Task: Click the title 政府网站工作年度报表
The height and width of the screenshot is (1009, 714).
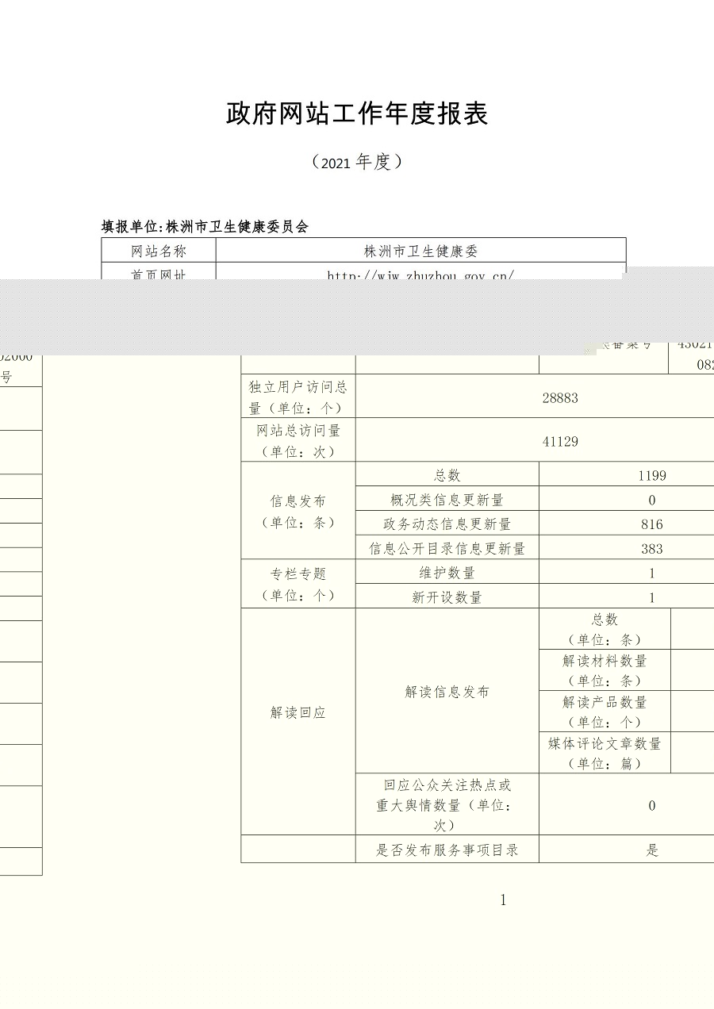Action: coord(357,114)
